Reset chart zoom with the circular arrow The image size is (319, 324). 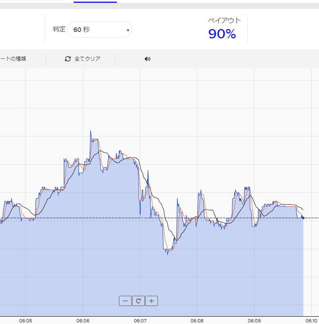point(138,301)
